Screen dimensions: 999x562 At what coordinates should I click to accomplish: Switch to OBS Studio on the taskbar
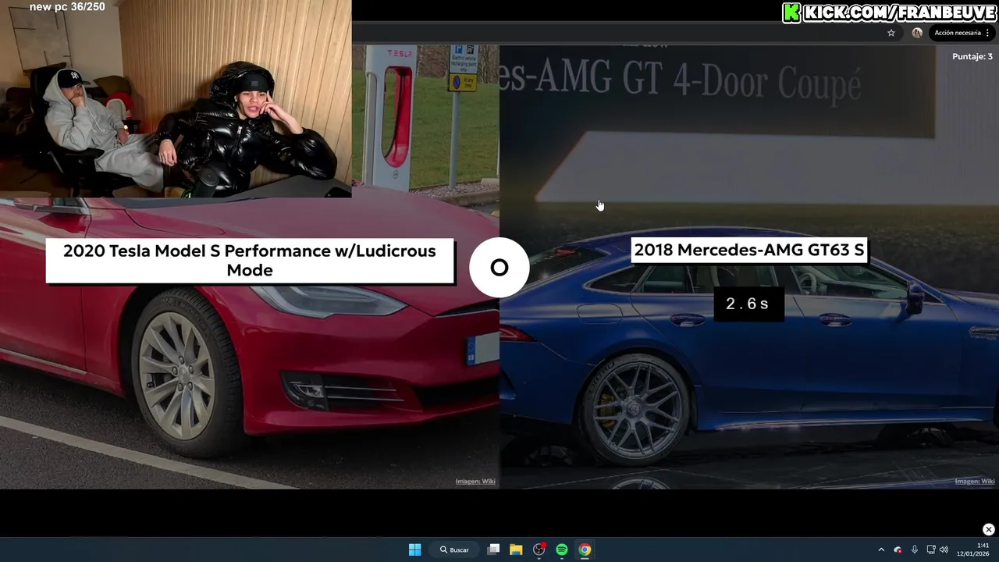pos(539,550)
